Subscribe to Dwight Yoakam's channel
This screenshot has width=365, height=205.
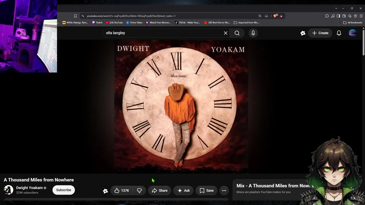[x=64, y=190]
